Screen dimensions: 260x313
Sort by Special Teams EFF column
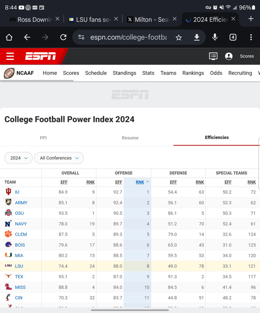tap(228, 182)
